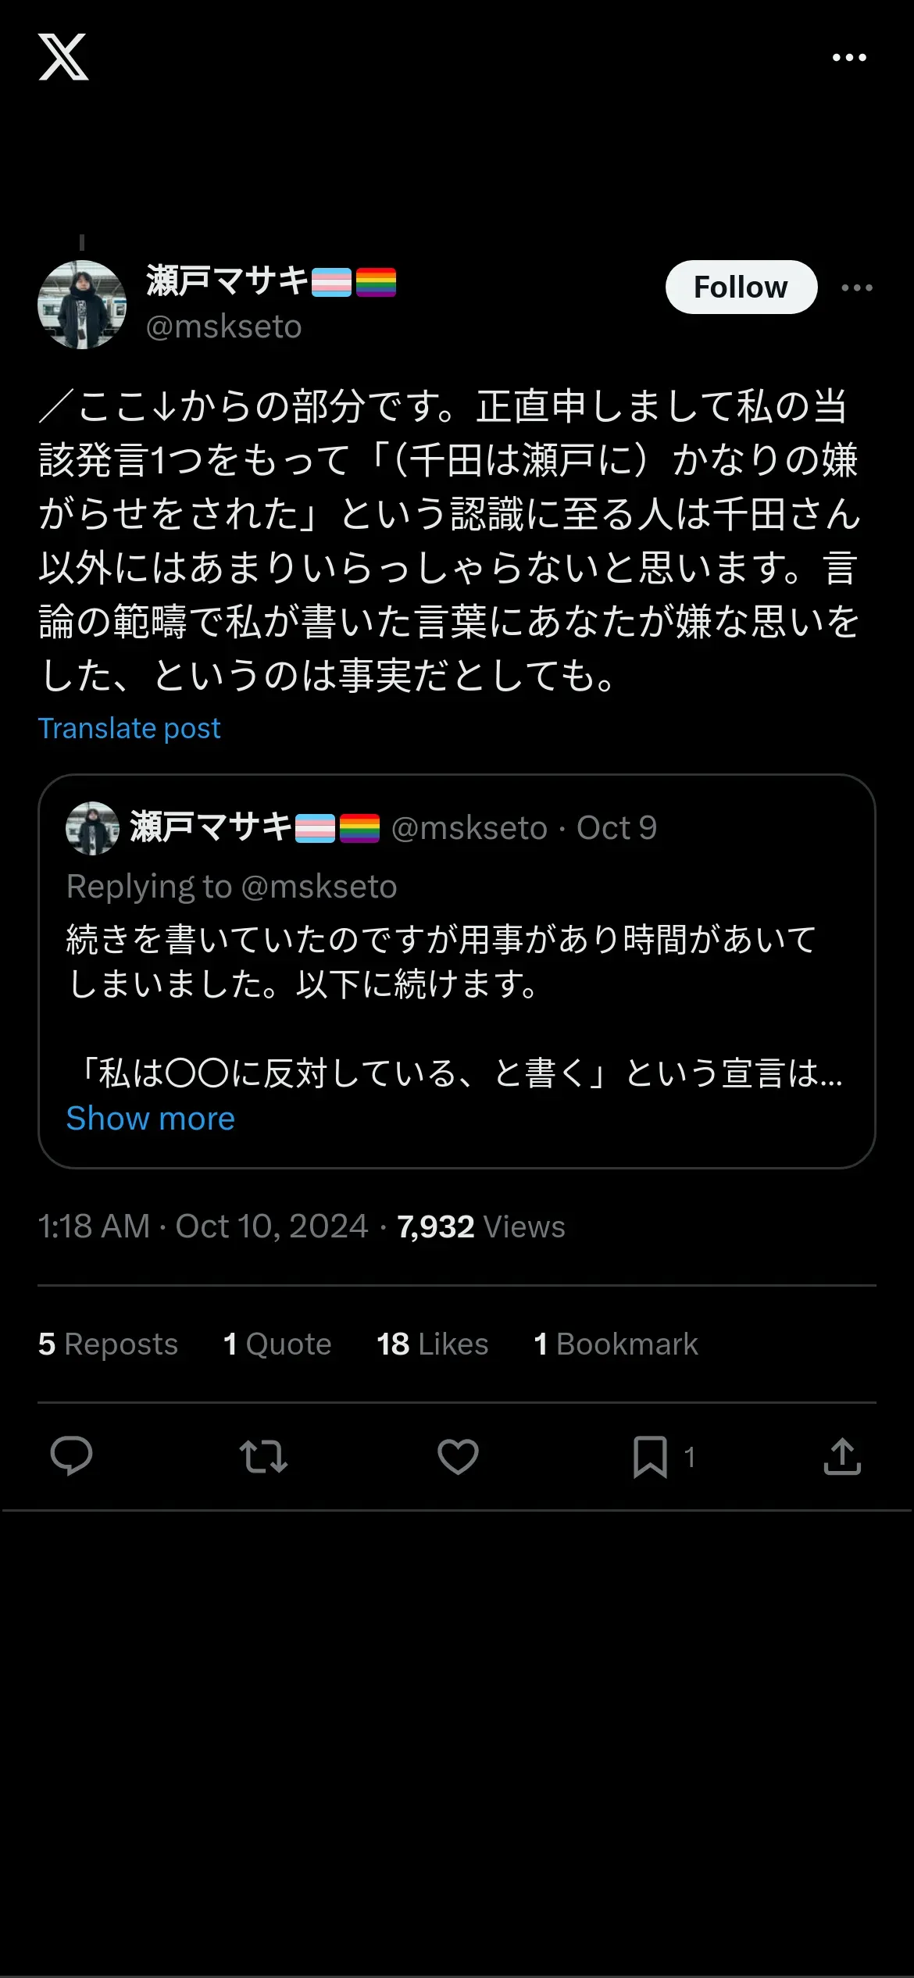Open the author's profile picture
The width and height of the screenshot is (914, 1978).
click(x=82, y=305)
